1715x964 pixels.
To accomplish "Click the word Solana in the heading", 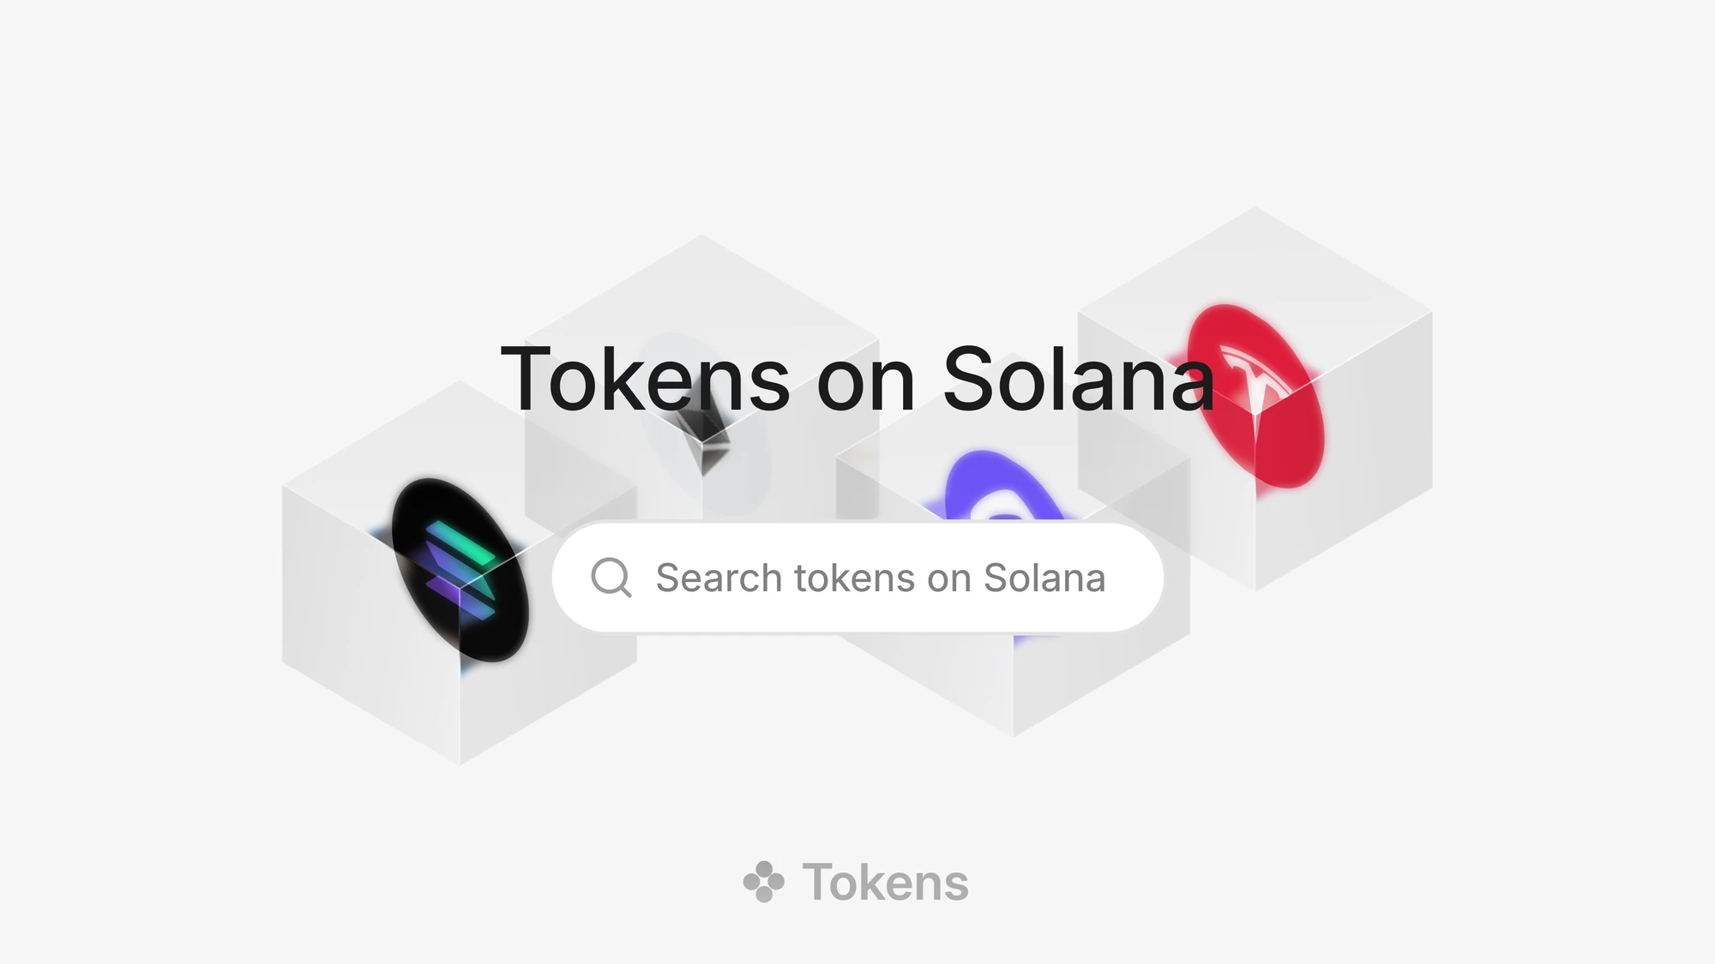I will click(1079, 379).
